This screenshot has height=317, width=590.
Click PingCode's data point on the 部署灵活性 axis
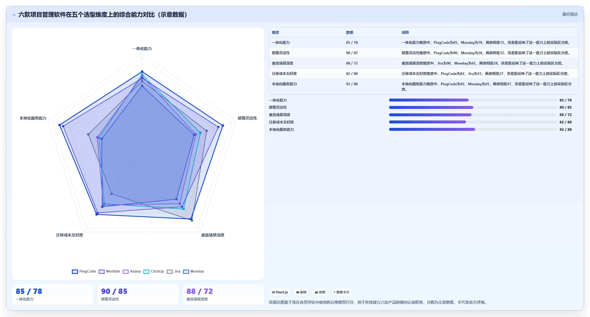click(223, 125)
